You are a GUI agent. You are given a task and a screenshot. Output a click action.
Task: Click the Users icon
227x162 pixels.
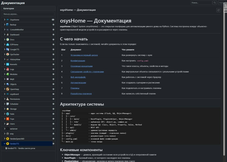tap(8, 124)
